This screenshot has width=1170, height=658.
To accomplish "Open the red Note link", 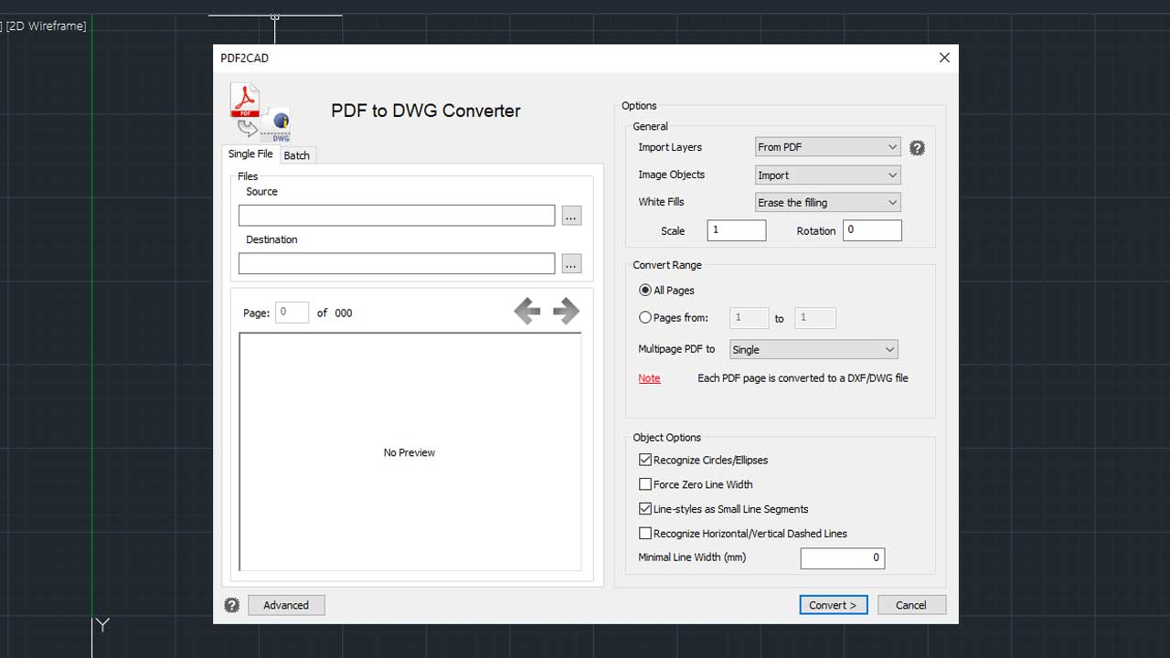I will point(649,378).
